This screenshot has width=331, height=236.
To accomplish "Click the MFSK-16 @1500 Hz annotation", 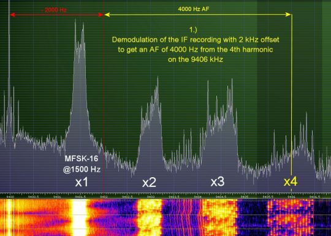I will [x=82, y=164].
